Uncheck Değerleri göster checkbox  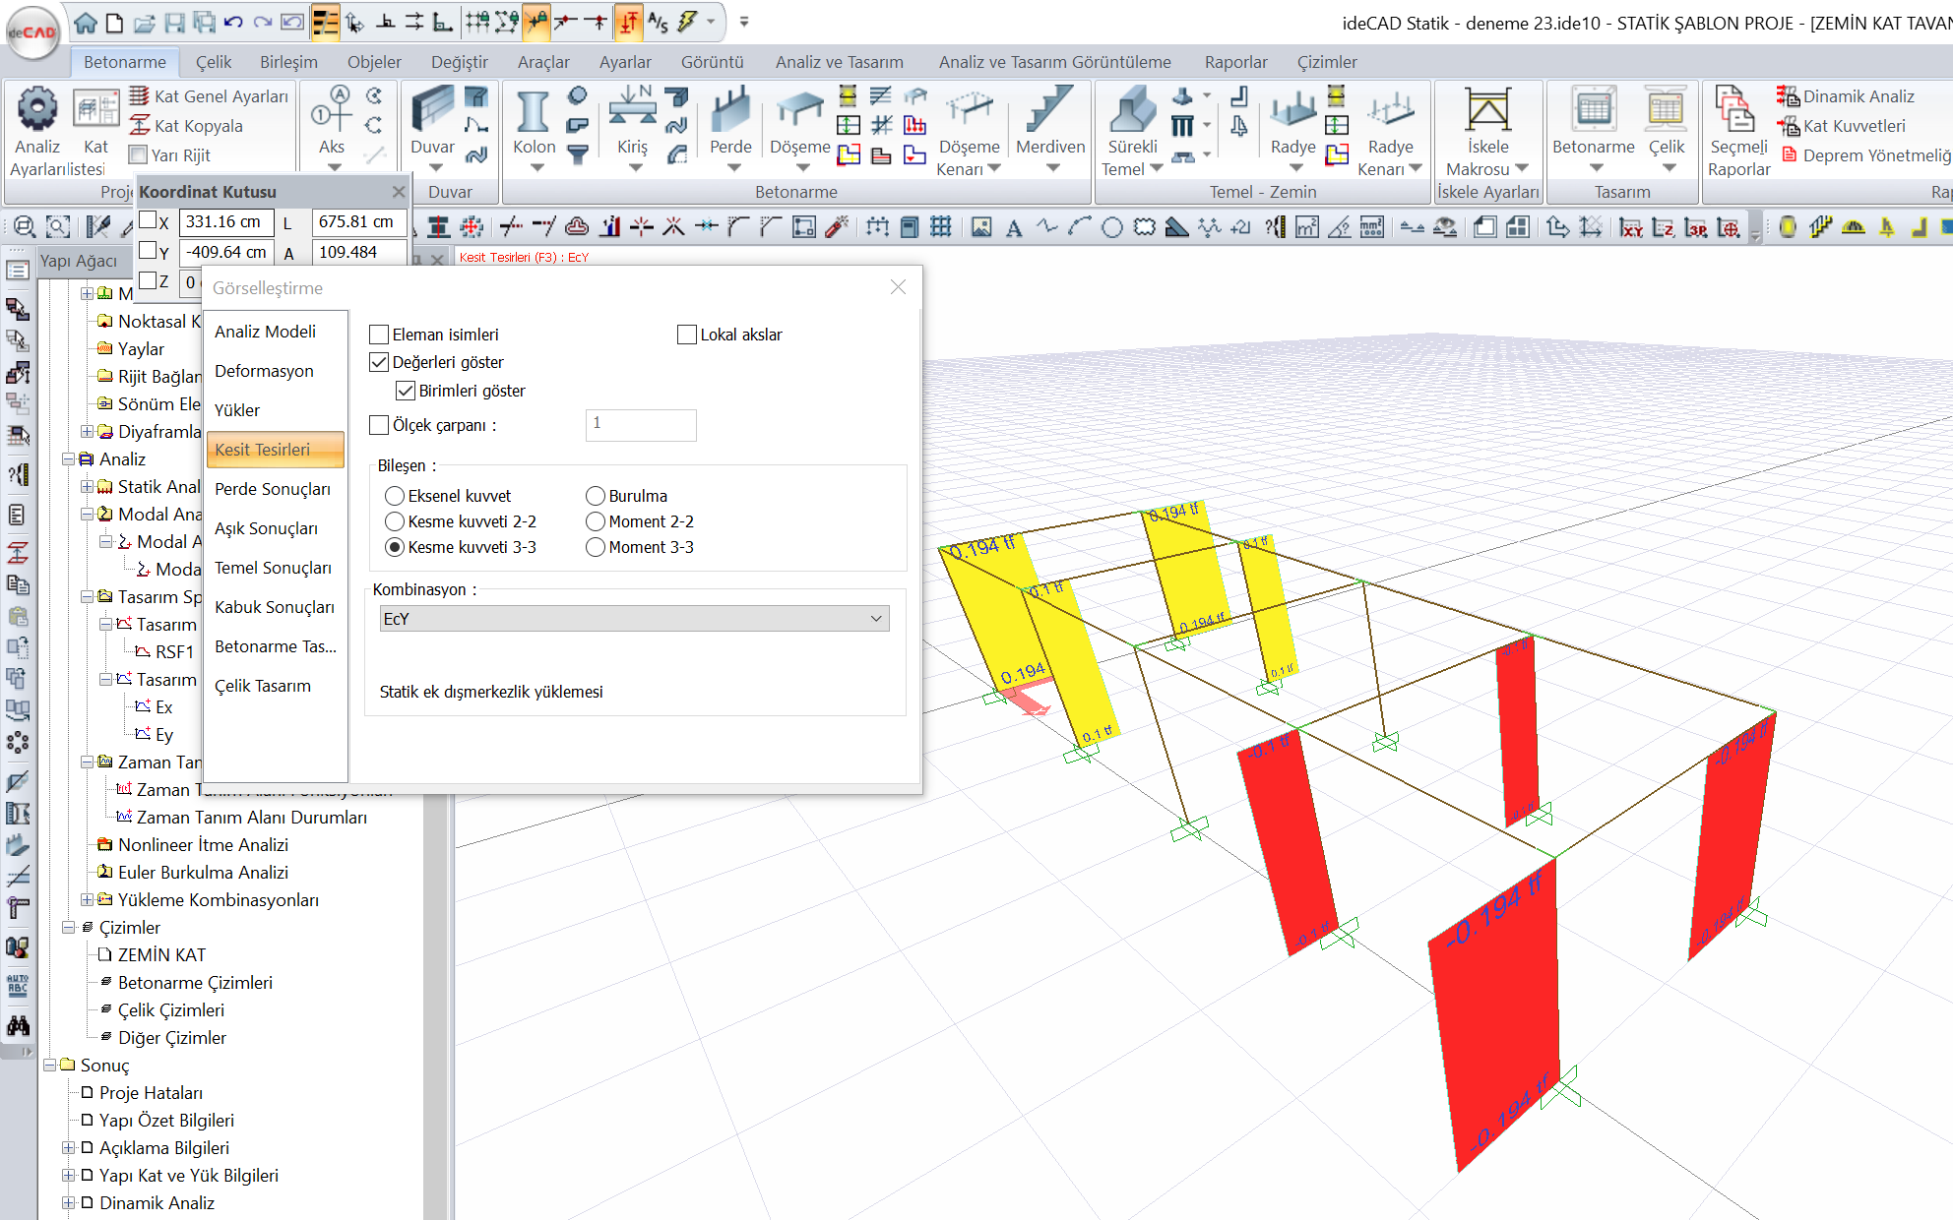(x=379, y=362)
